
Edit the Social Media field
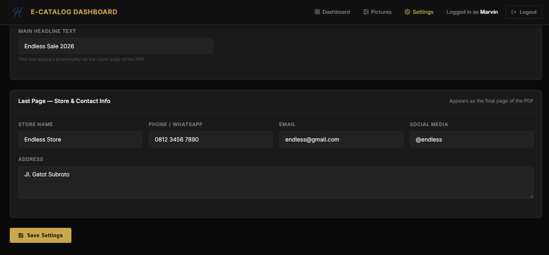[x=471, y=139]
